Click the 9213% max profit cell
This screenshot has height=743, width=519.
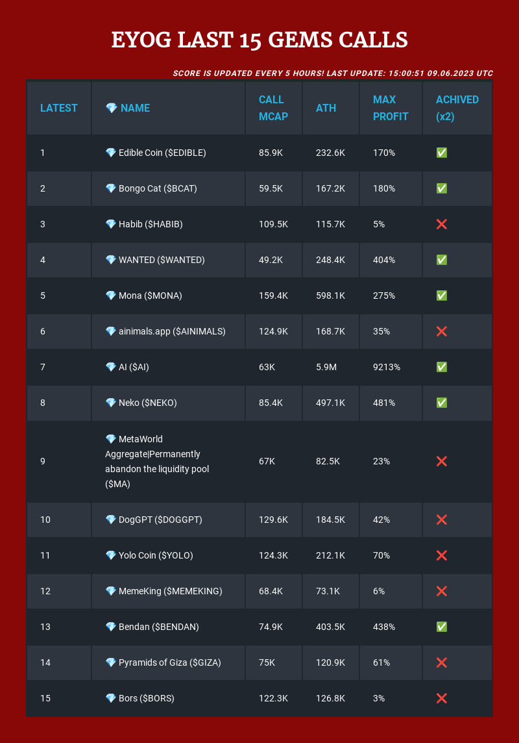pyautogui.click(x=387, y=367)
